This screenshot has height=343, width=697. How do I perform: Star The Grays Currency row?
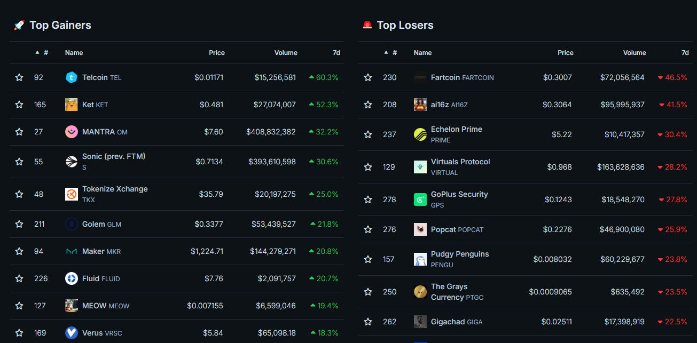(368, 292)
